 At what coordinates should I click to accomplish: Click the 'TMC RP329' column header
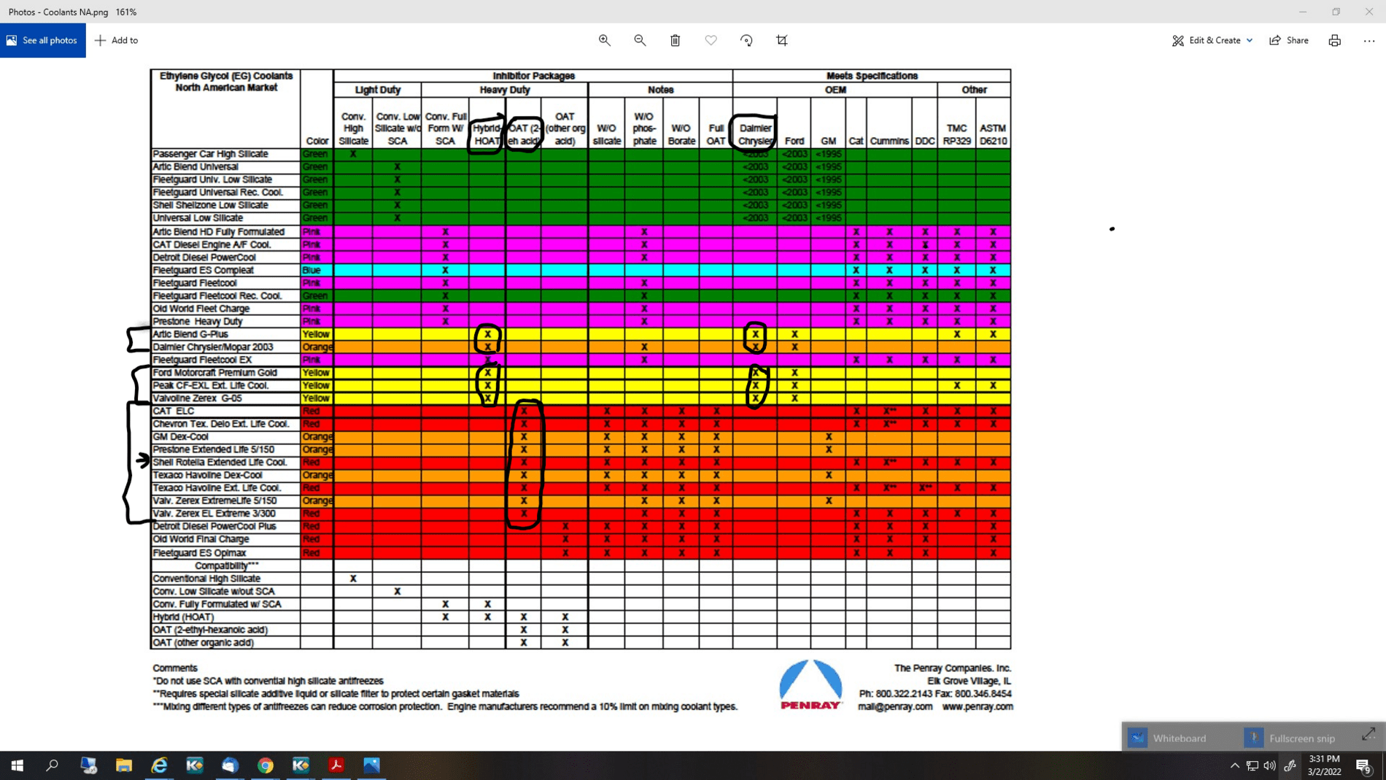click(956, 134)
